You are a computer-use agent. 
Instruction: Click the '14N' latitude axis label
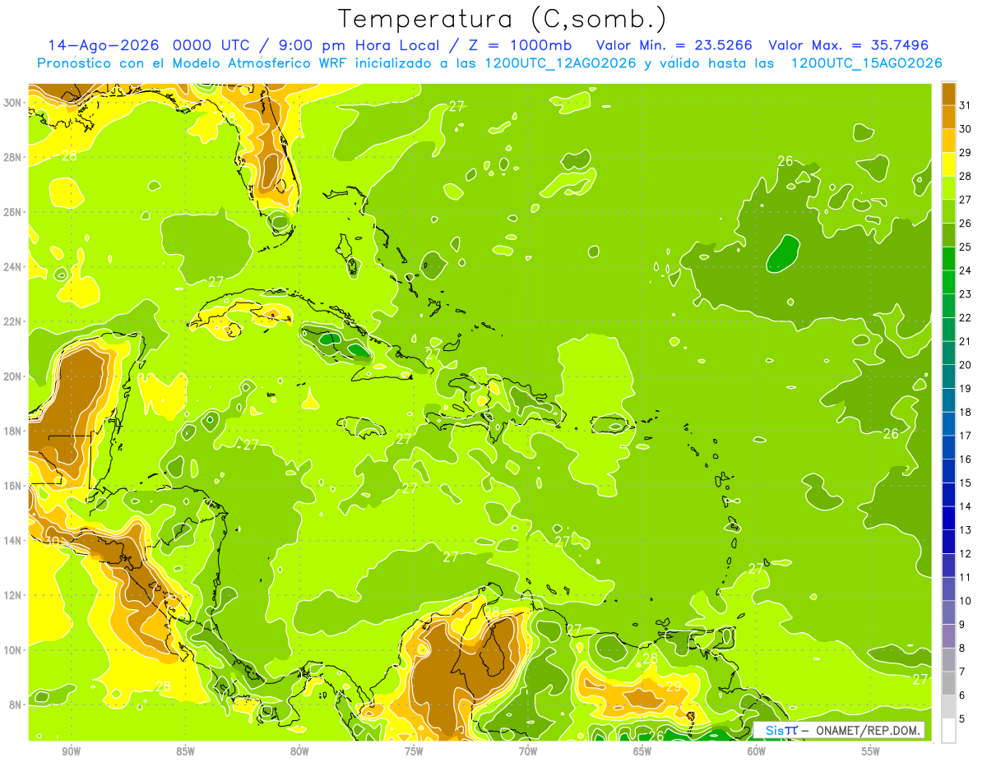coord(13,541)
